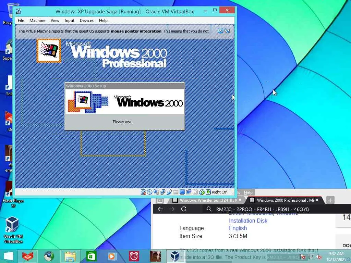Click the optical disc indicator in VirtualBox

[150, 192]
